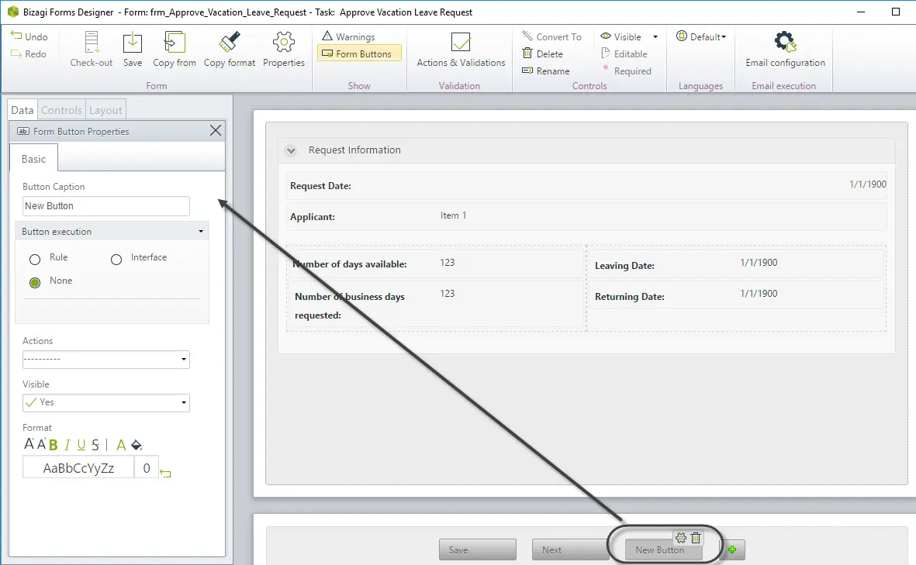Open the fill color bucket in Format
Image resolution: width=916 pixels, height=565 pixels.
137,446
